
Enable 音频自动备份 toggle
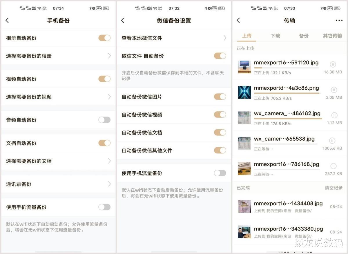coord(104,119)
